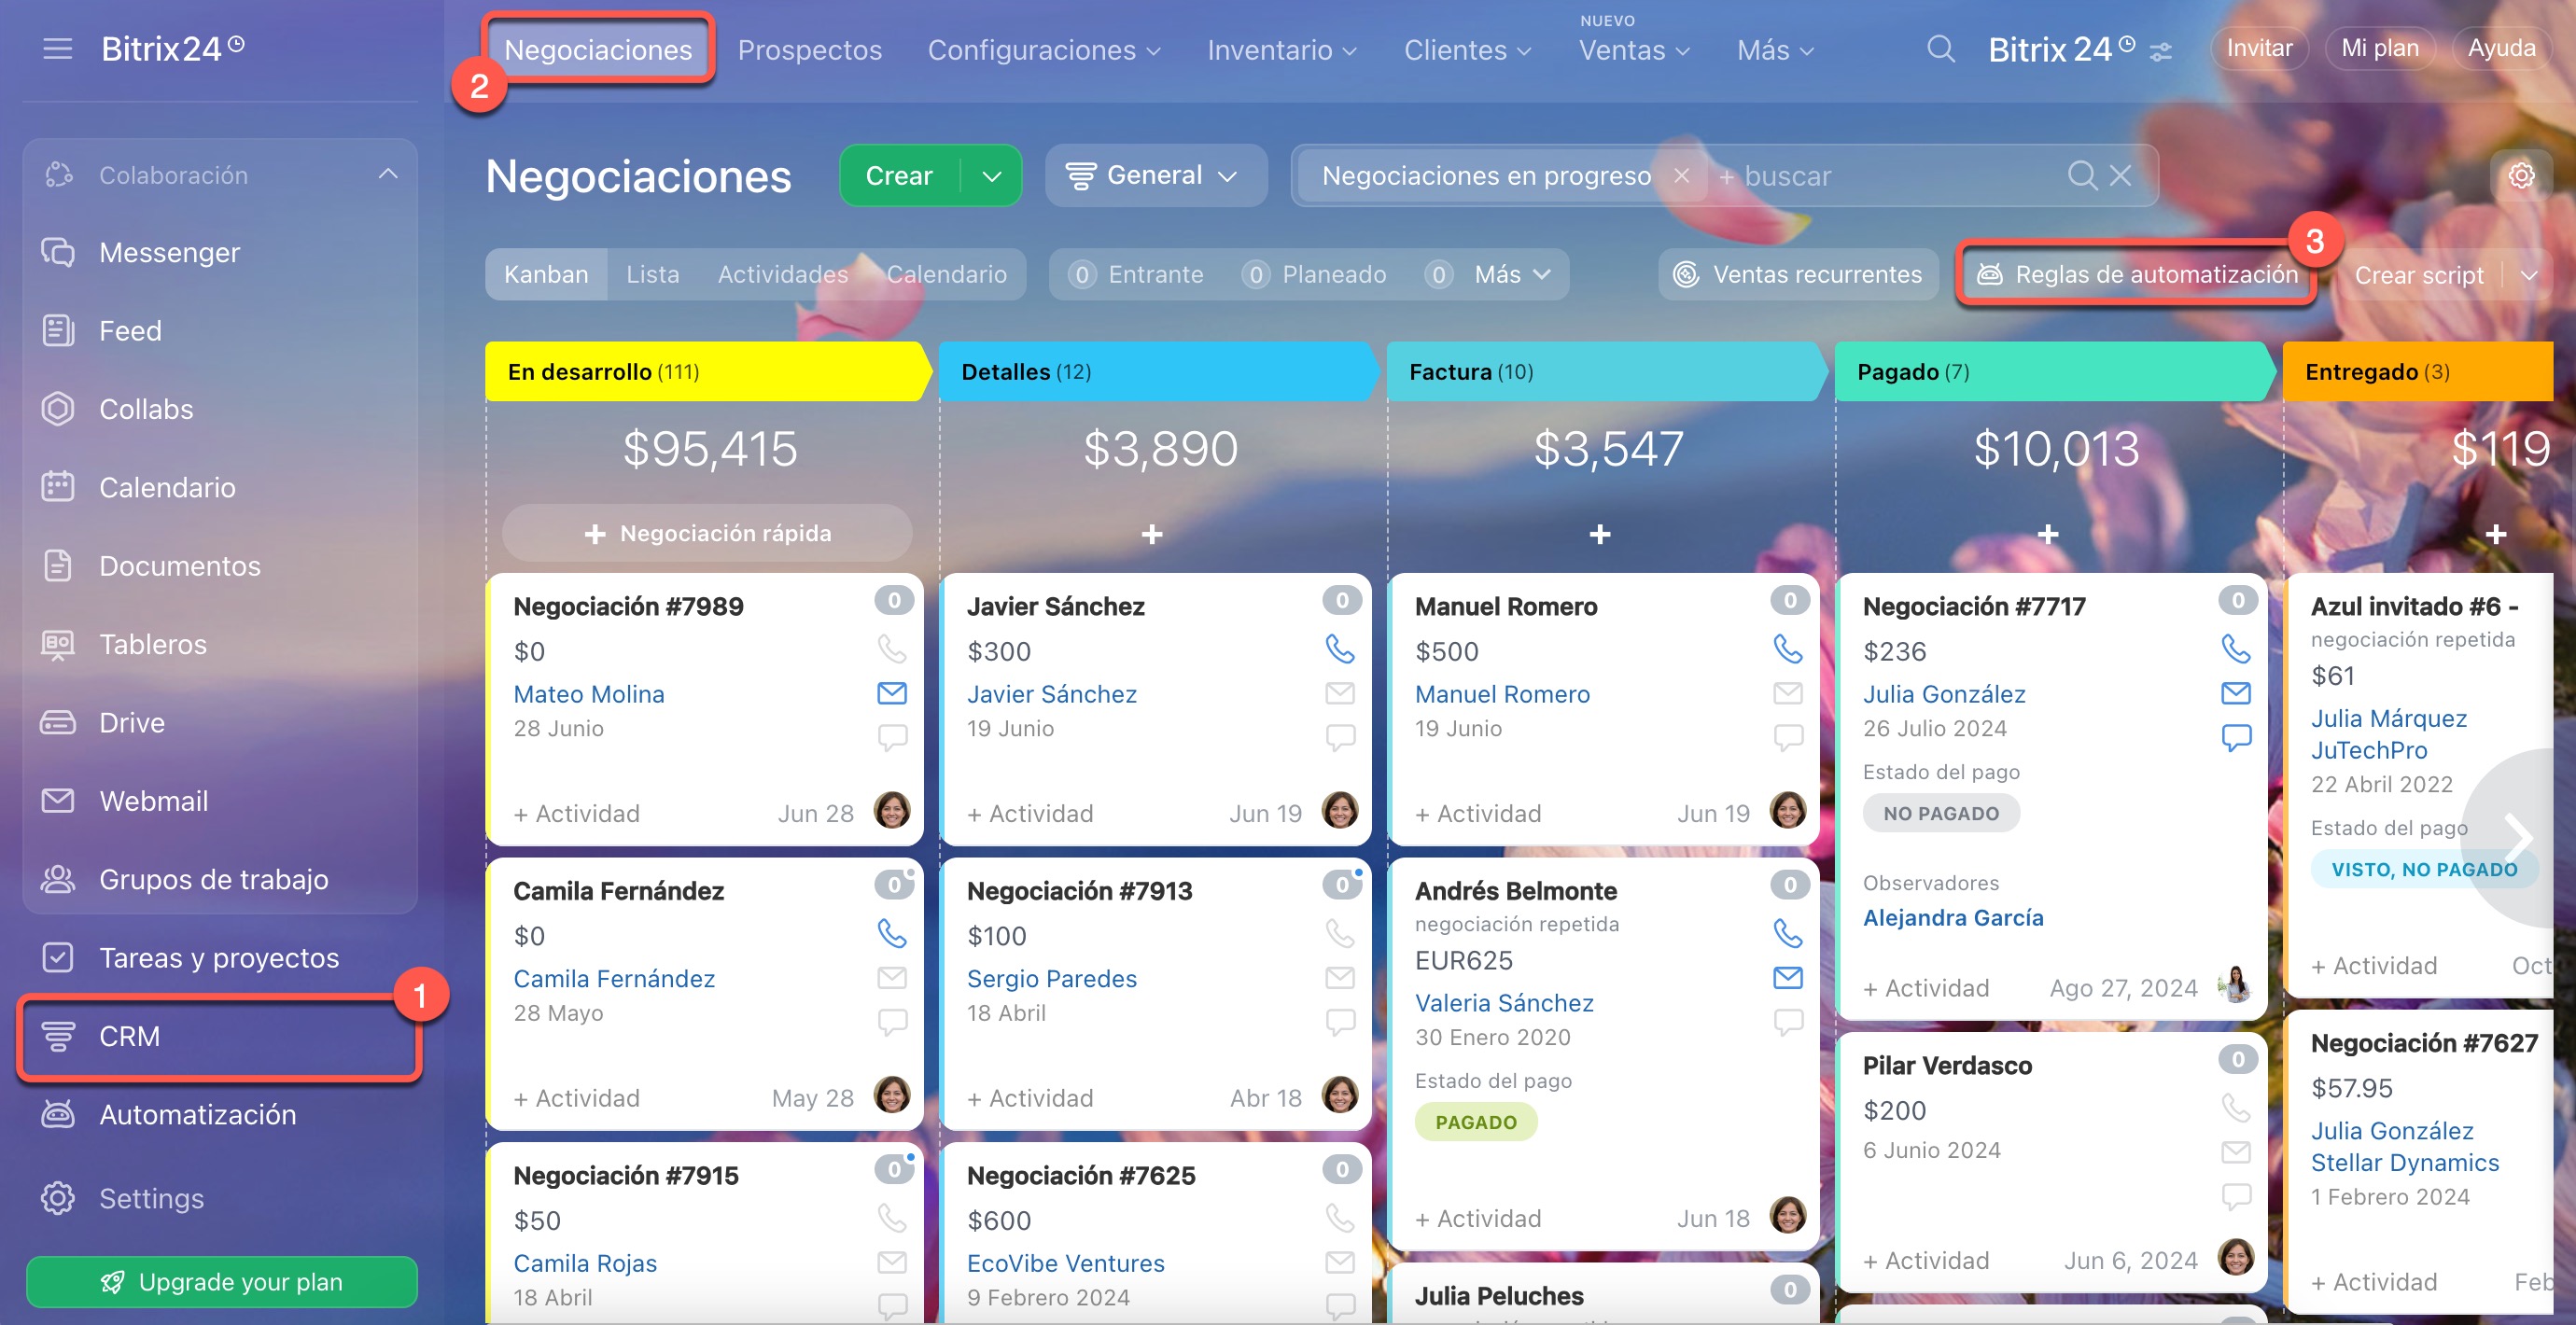The height and width of the screenshot is (1325, 2576).
Task: Select the blue Detalles stage header
Action: tap(1158, 372)
